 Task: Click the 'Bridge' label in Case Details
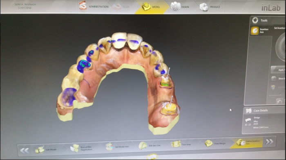(257, 117)
